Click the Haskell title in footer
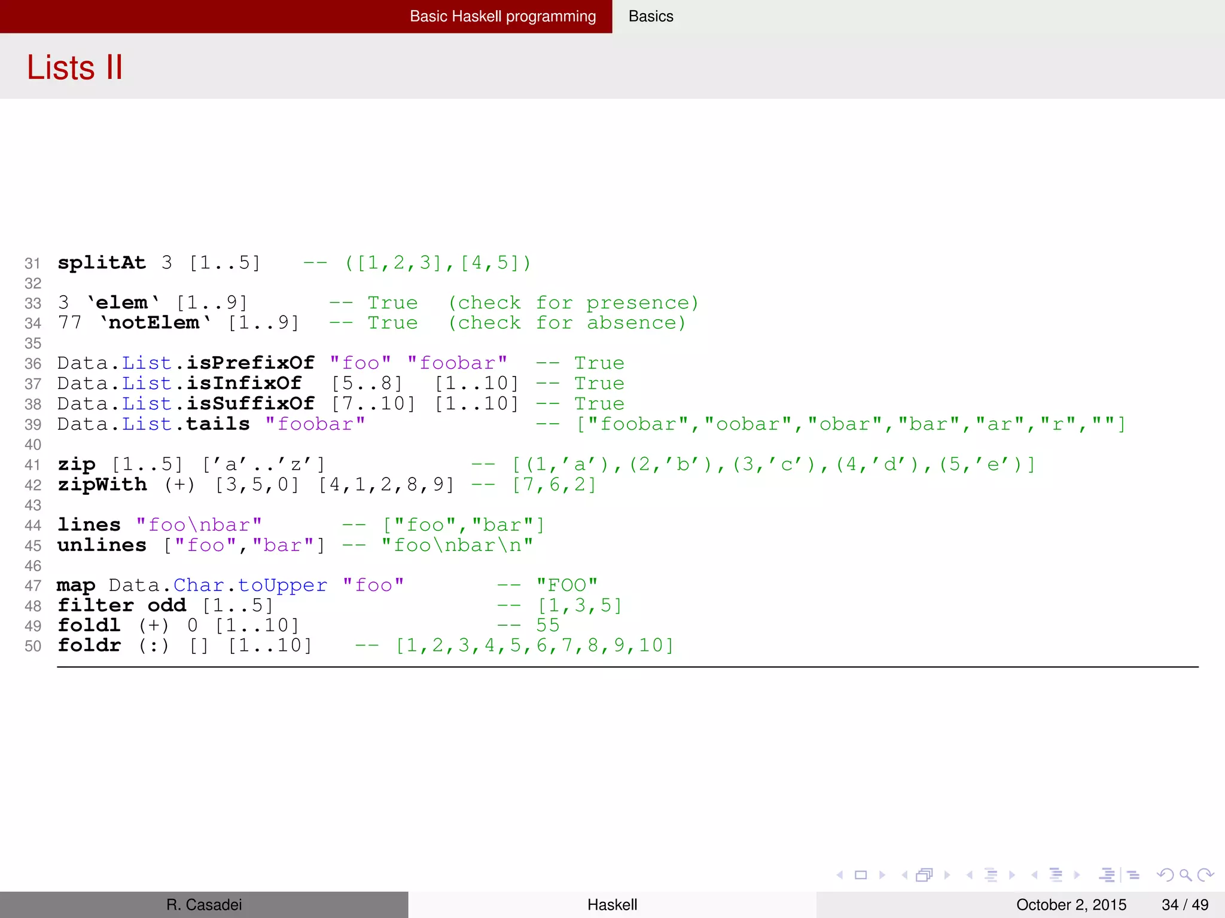1225x918 pixels. pyautogui.click(x=612, y=905)
